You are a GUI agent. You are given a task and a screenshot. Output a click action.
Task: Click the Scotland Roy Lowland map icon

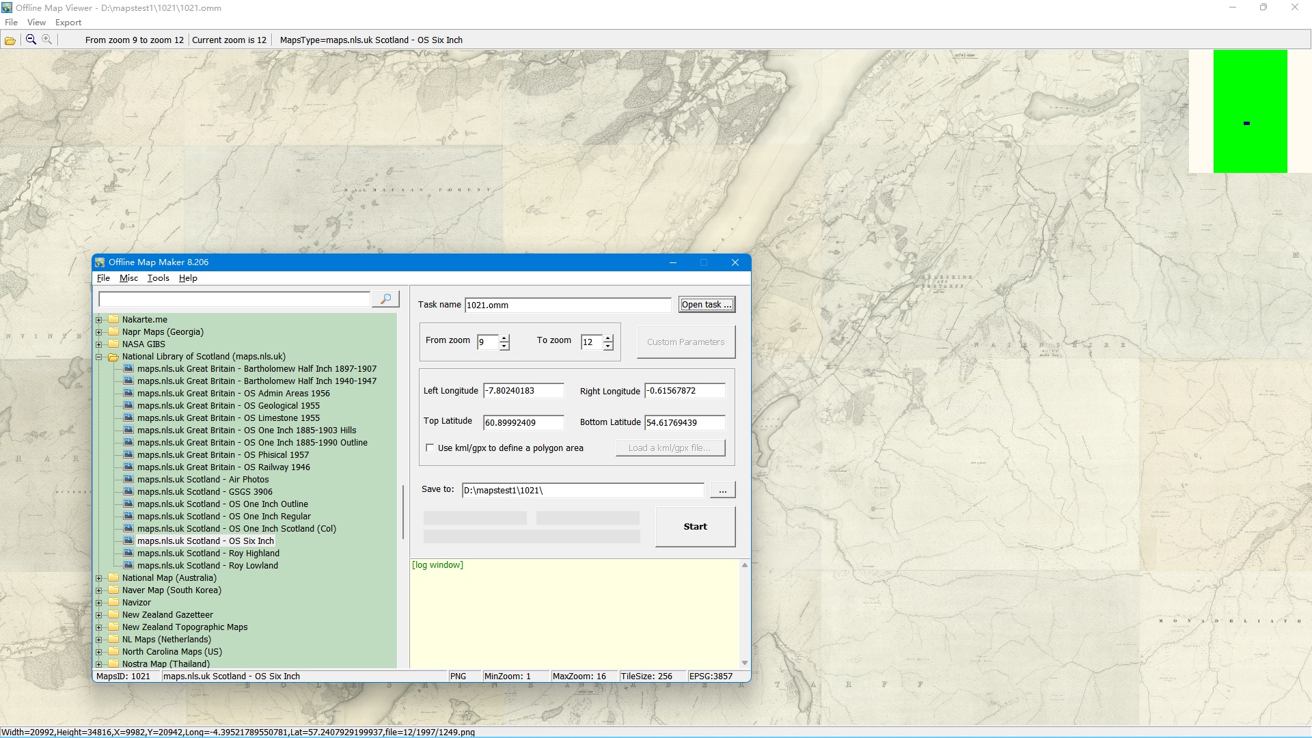pyautogui.click(x=128, y=565)
